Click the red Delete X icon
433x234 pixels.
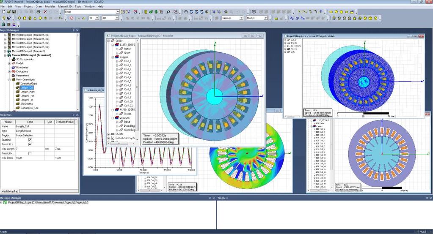[45, 12]
